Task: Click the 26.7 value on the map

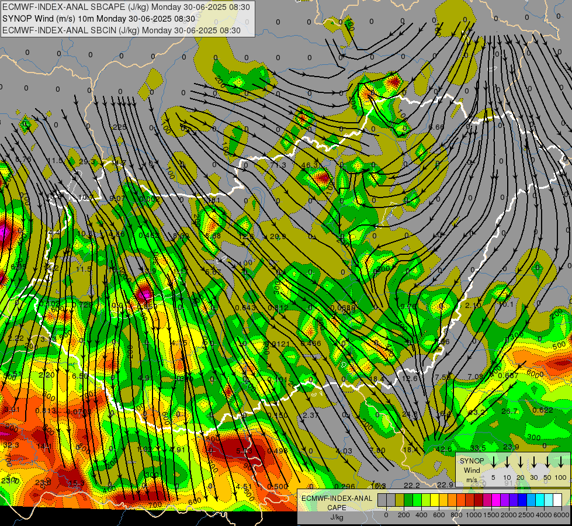Action: click(x=509, y=411)
